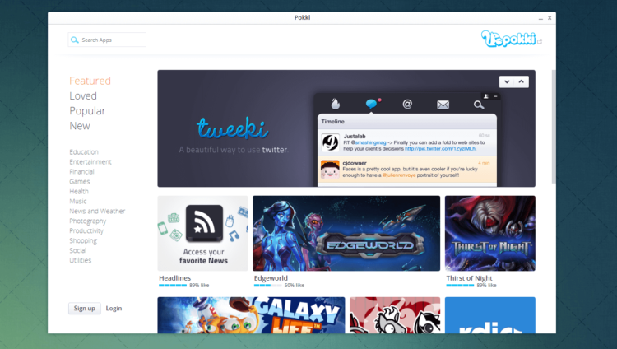Click the search magnifier icon in Search Apps
The image size is (617, 349).
point(74,40)
